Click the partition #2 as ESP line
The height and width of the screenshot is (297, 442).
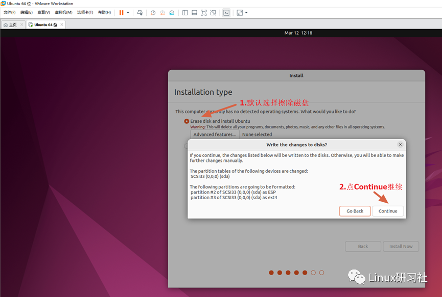[x=233, y=192]
